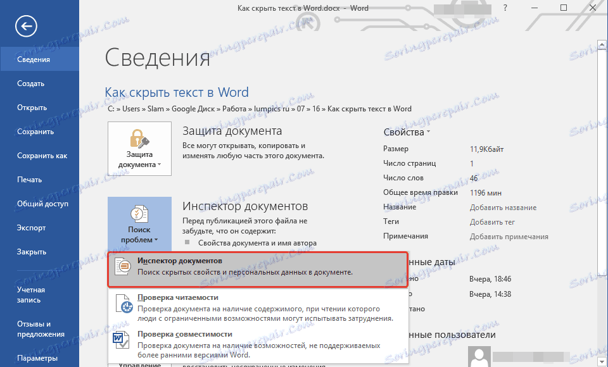Click the back arrow to leave Backstage view
The width and height of the screenshot is (608, 367).
(25, 26)
